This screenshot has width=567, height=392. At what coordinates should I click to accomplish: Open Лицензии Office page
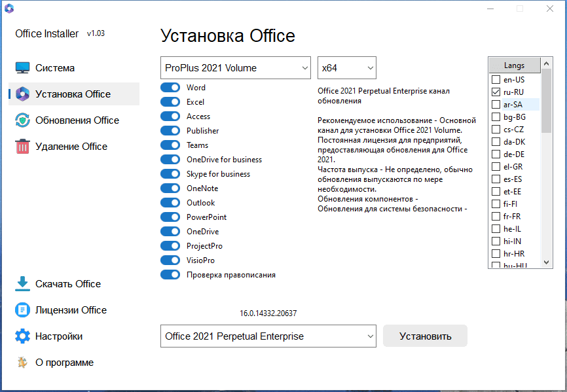point(74,310)
